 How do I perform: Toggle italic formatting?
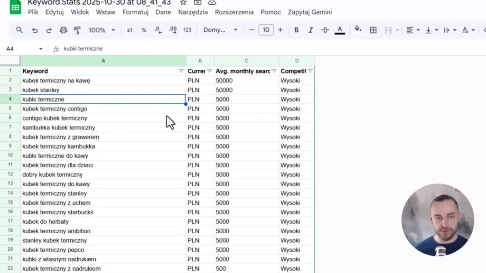(x=310, y=30)
